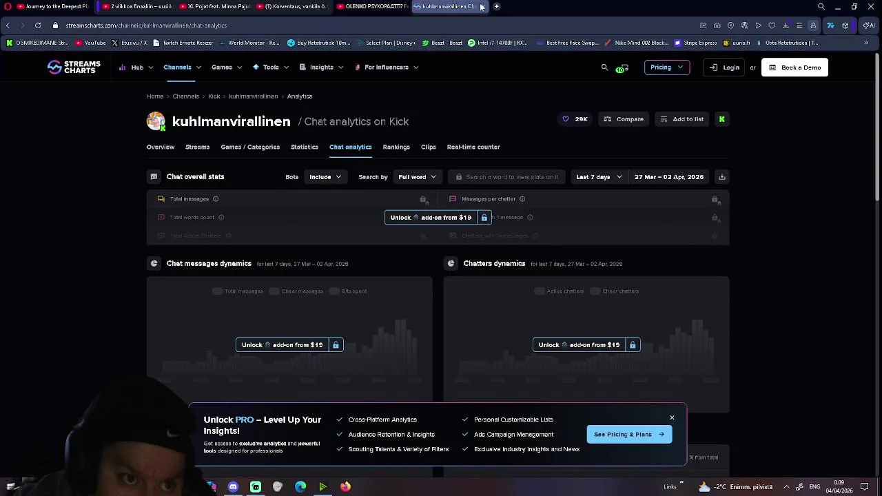Click the browser heart bookmarks icon

click(x=772, y=25)
